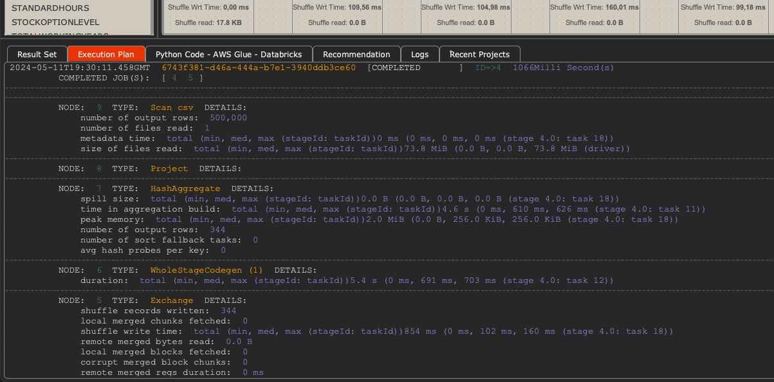Image resolution: width=774 pixels, height=382 pixels.
Task: Click the Project node type
Action: pyautogui.click(x=169, y=168)
